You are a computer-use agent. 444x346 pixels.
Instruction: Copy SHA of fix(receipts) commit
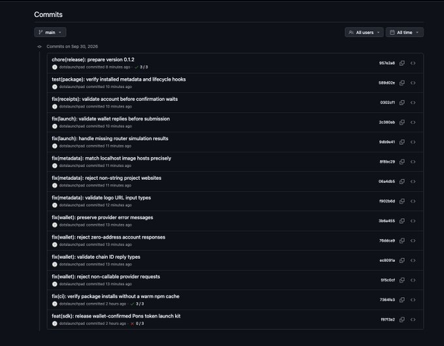pyautogui.click(x=402, y=102)
